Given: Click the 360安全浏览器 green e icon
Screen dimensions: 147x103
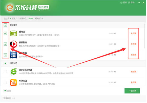Looking at the screenshot, I should (14, 72).
